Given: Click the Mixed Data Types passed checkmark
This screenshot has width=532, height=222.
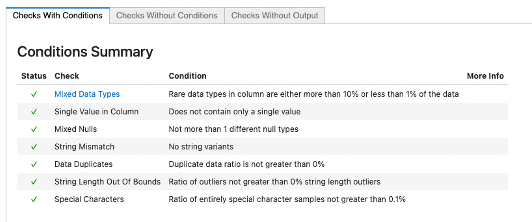Looking at the screenshot, I should click(34, 94).
